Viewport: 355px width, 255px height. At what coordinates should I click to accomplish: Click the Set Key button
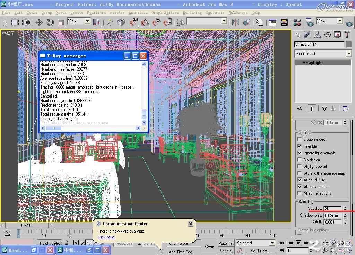click(x=226, y=251)
